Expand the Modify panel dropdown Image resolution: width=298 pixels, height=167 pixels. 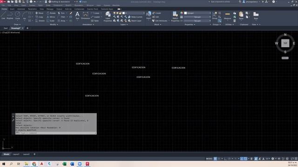[54, 25]
